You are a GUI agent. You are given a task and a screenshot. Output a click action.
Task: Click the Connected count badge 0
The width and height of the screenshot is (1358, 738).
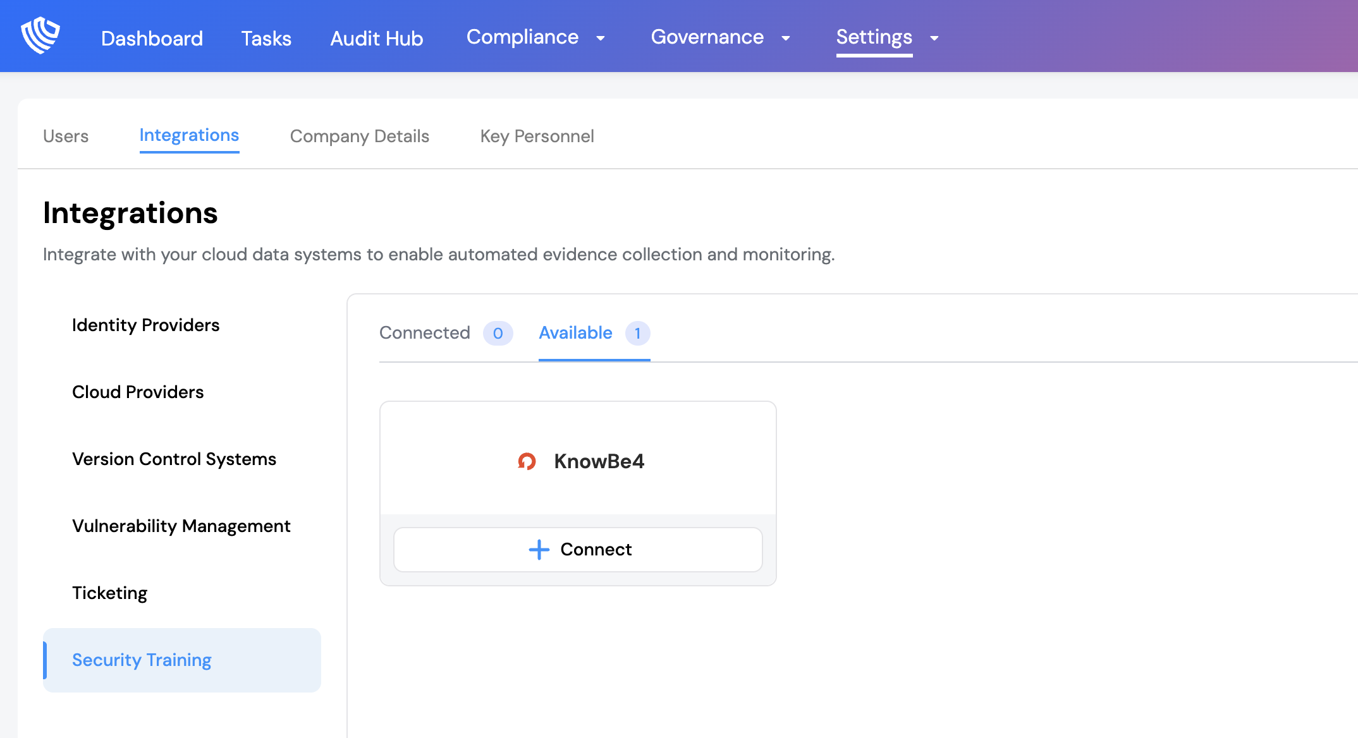coord(498,333)
